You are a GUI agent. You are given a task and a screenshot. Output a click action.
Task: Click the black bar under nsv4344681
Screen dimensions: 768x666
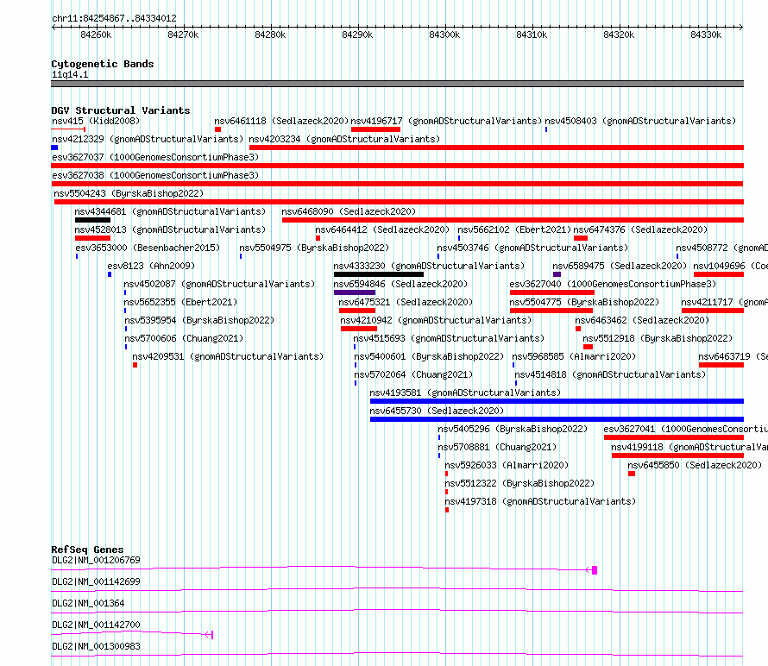click(x=92, y=220)
